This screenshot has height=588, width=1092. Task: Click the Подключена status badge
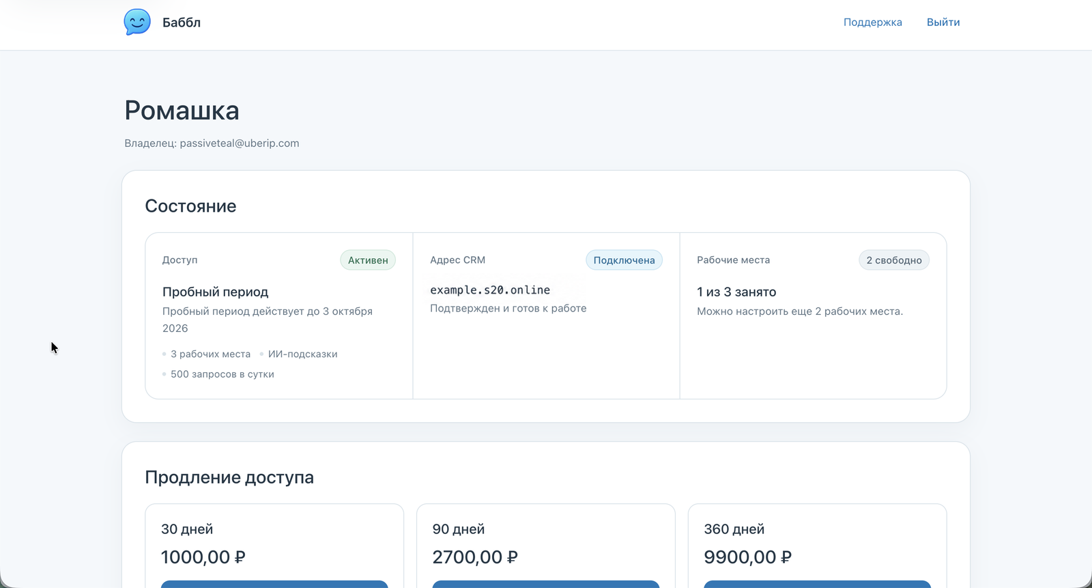coord(624,260)
